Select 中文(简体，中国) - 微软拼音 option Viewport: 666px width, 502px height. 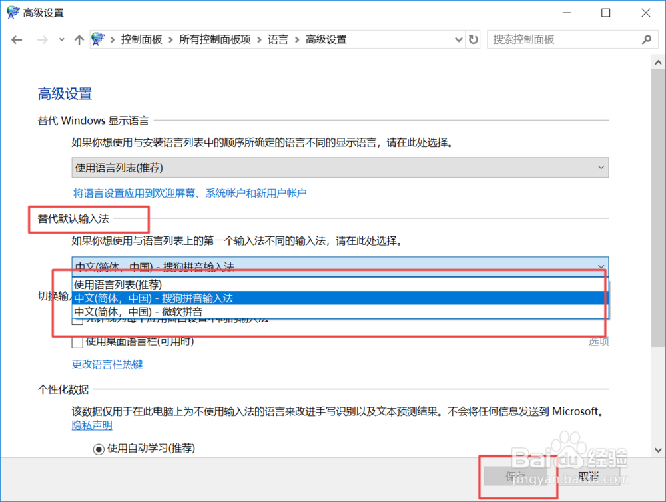tap(340, 312)
